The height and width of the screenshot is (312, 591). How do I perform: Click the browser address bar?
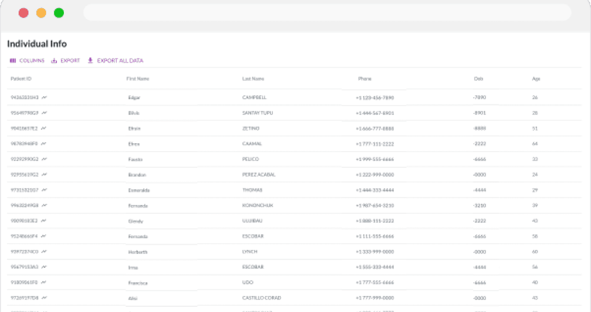point(327,13)
